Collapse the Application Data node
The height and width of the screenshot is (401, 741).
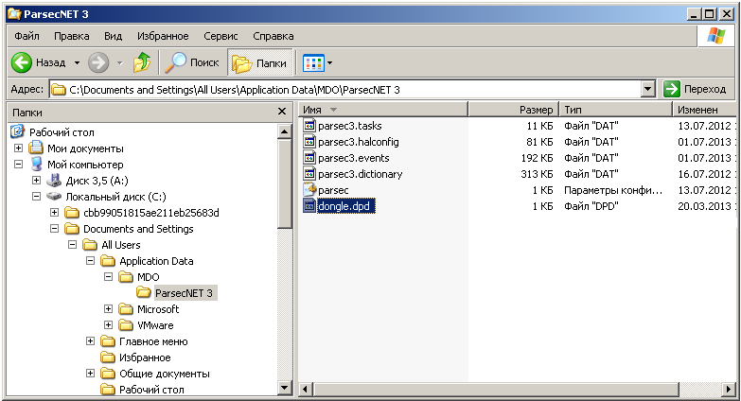click(x=90, y=261)
